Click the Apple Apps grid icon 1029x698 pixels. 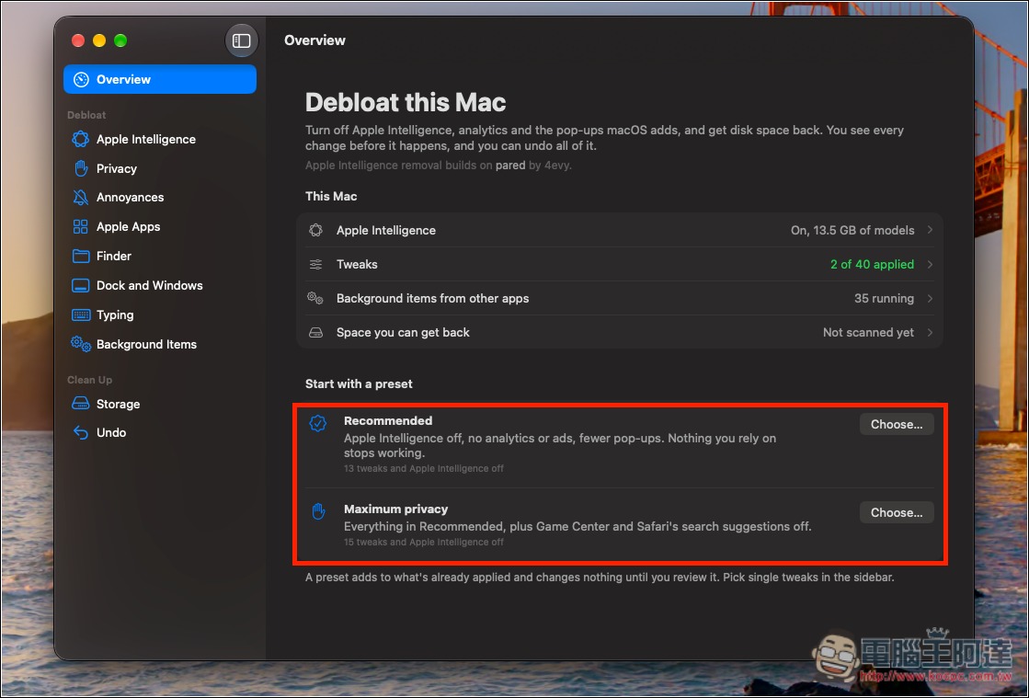[81, 227]
